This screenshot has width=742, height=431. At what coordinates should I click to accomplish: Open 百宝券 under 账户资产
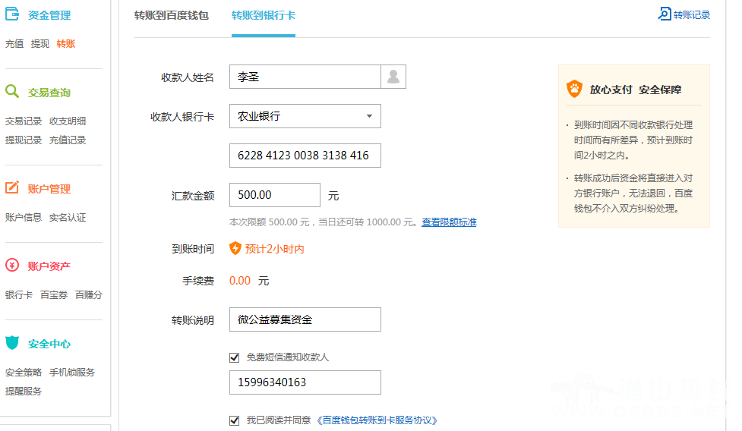(x=54, y=295)
